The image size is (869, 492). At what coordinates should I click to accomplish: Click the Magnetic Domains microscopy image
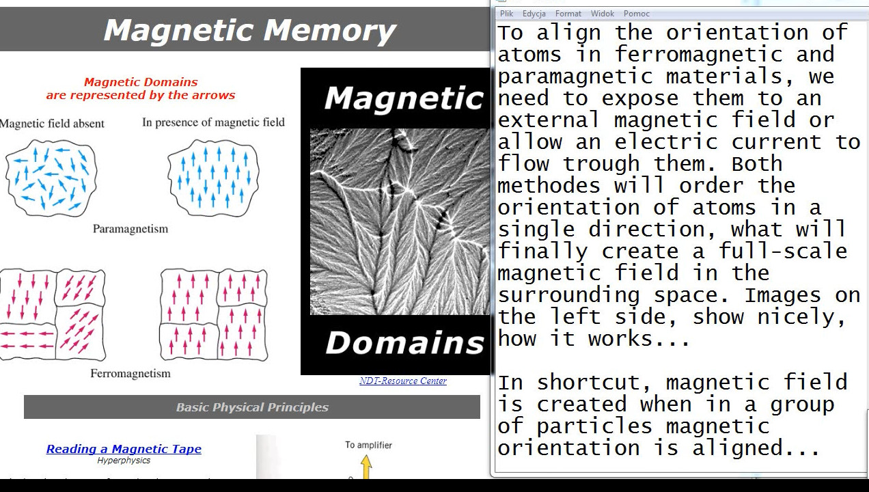pos(400,222)
